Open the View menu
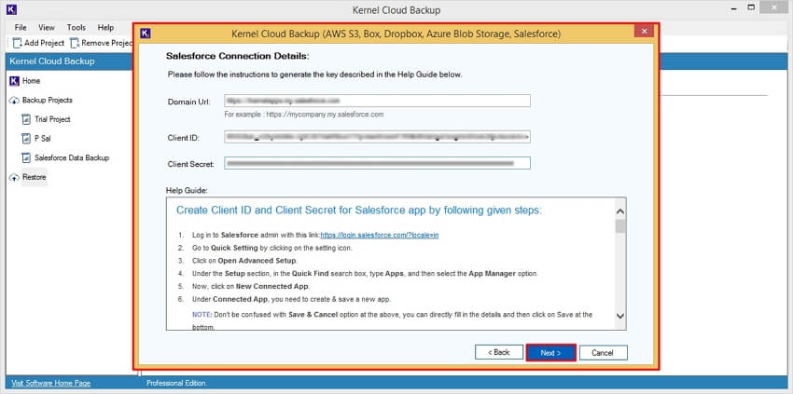Image resolution: width=793 pixels, height=394 pixels. 47,27
